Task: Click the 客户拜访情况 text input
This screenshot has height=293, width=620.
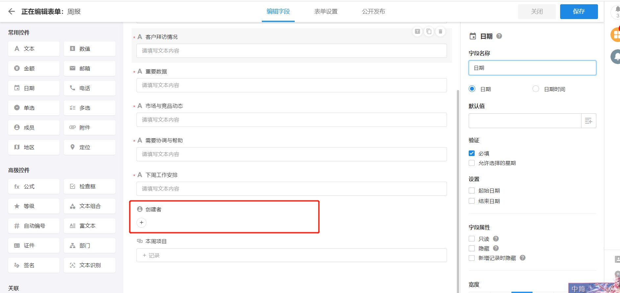Action: click(291, 51)
